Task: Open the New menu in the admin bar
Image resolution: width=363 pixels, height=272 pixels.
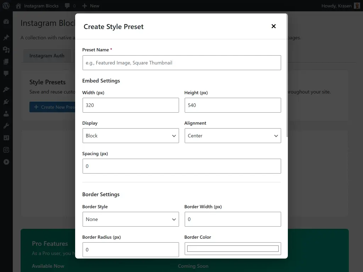Action: [91, 6]
